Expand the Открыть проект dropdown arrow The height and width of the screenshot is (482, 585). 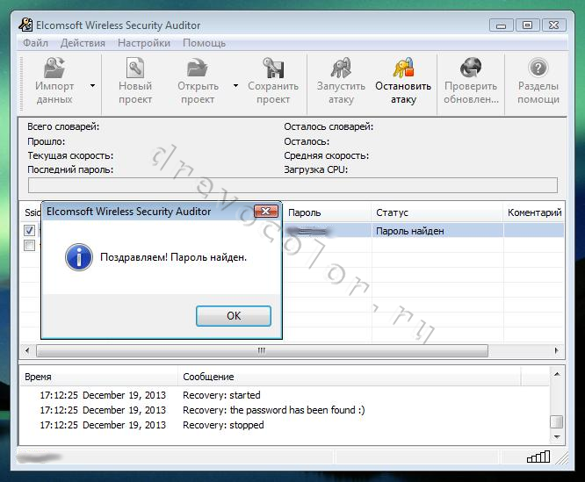pos(235,86)
